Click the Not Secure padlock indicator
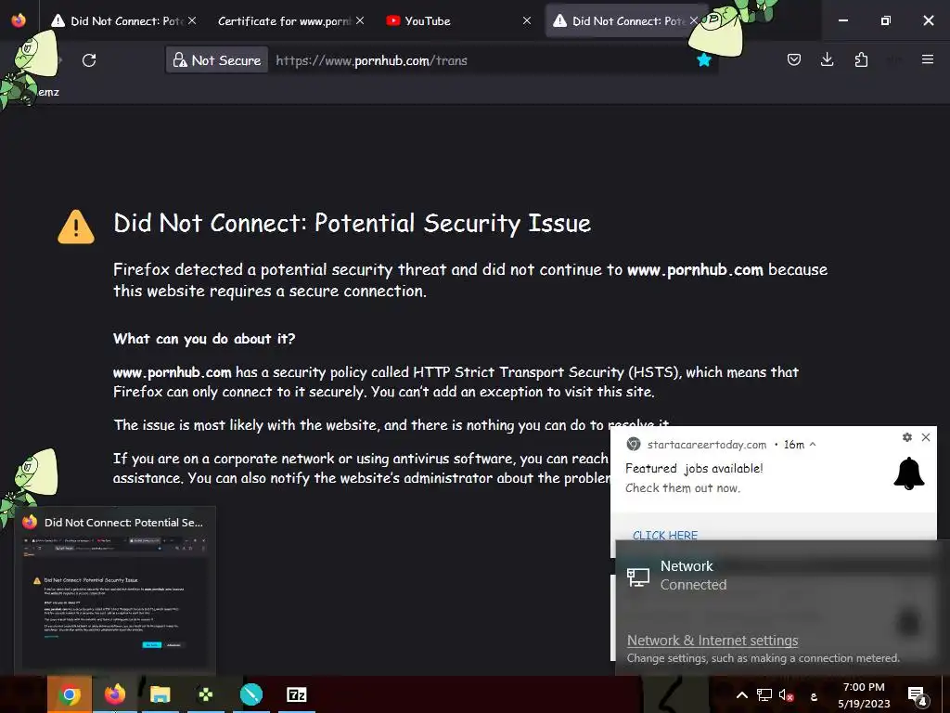Image resolution: width=950 pixels, height=713 pixels. (x=217, y=60)
